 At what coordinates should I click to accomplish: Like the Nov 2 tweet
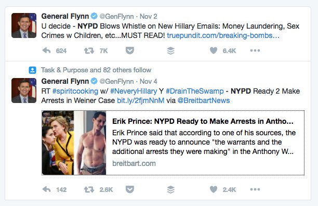pyautogui.click(x=214, y=50)
